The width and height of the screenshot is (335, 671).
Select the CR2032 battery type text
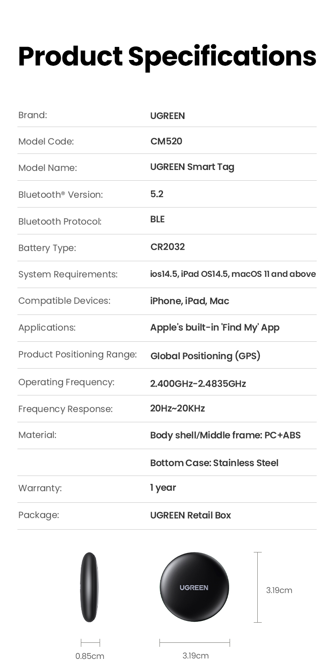[x=167, y=247]
